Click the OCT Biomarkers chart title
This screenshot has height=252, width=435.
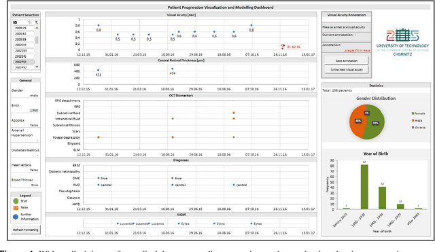coord(181,96)
